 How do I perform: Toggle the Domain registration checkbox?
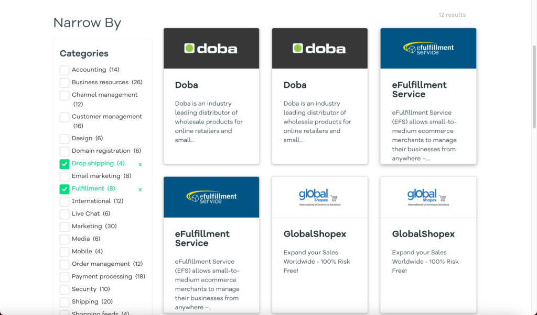tap(65, 151)
